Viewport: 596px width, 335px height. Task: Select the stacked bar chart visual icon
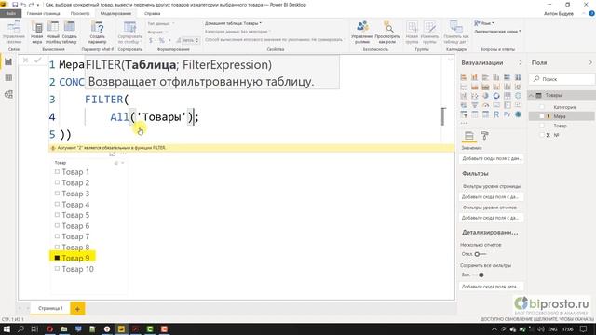pos(464,77)
